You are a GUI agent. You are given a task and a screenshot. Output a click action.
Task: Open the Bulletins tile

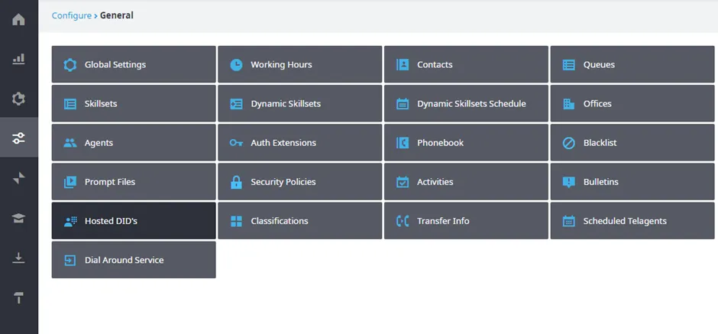point(632,182)
